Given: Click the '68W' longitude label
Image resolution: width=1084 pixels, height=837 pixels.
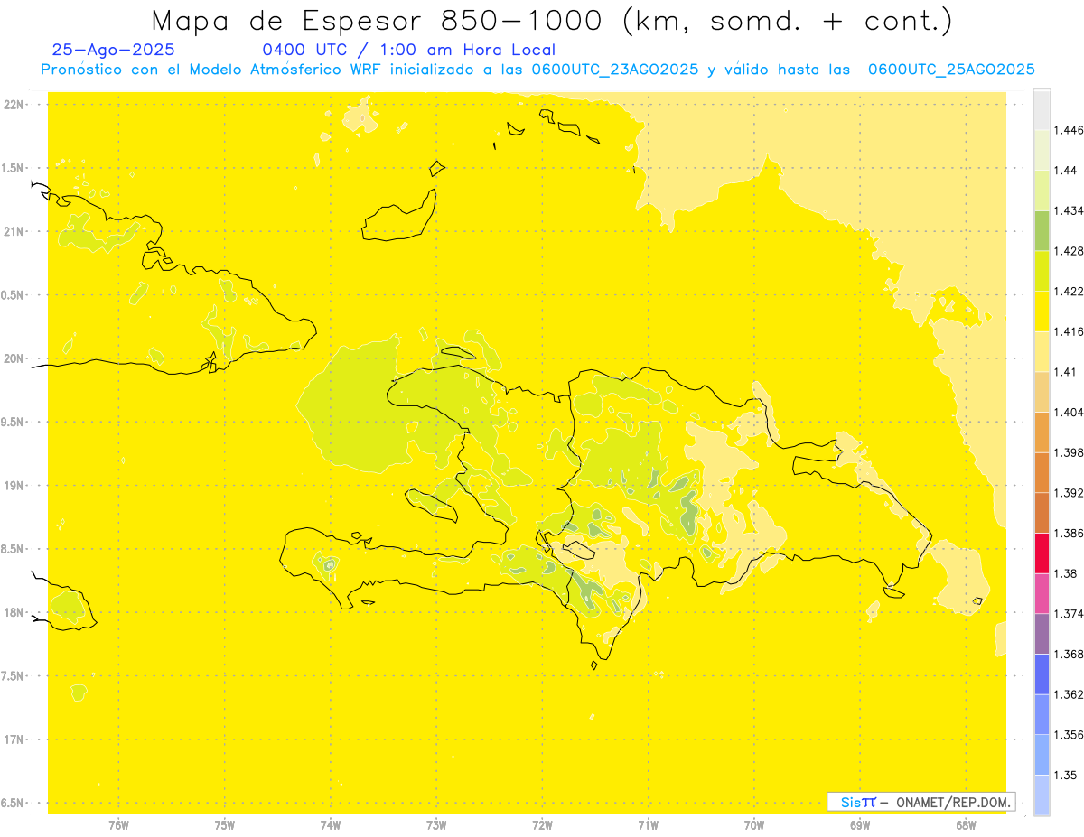Looking at the screenshot, I should point(966,825).
